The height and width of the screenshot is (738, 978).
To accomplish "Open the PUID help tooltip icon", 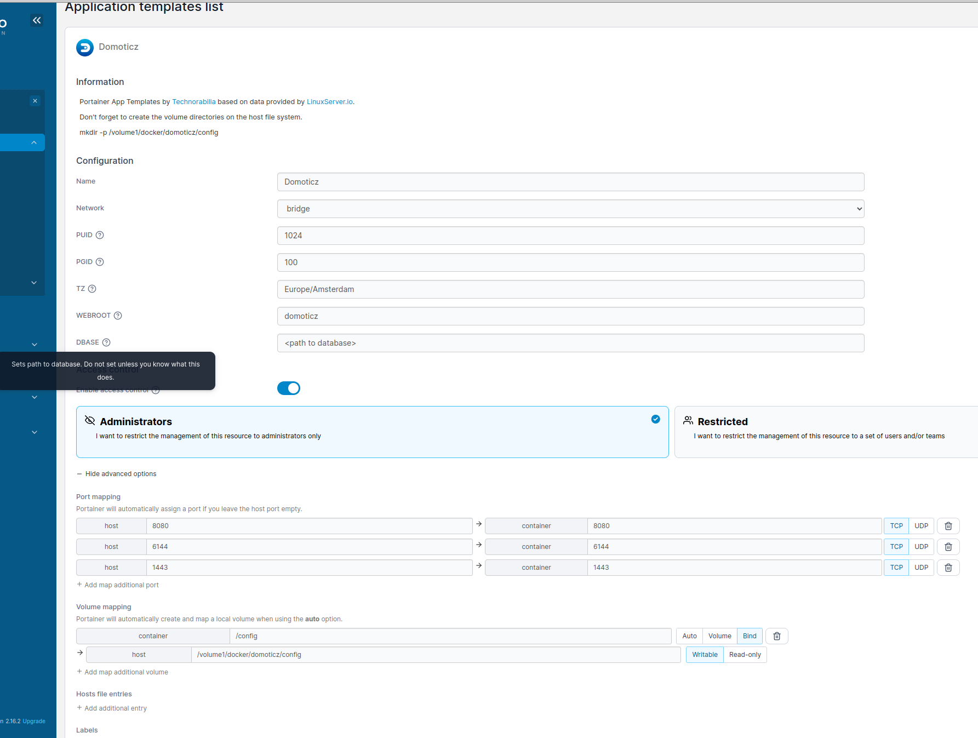I will (x=100, y=235).
